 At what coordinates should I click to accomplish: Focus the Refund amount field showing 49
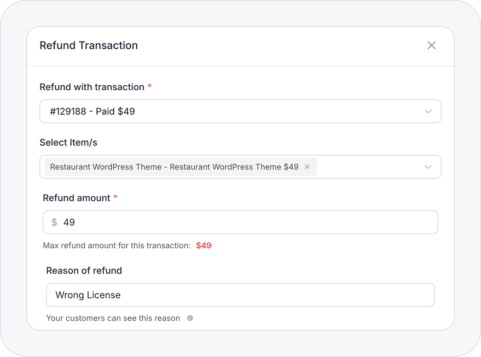246,223
